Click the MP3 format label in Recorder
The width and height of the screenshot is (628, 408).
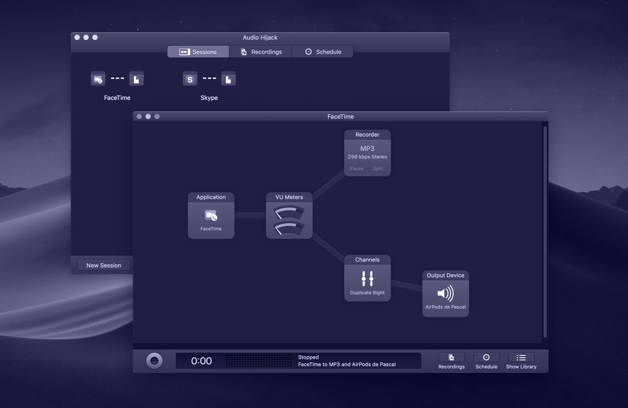click(x=367, y=149)
